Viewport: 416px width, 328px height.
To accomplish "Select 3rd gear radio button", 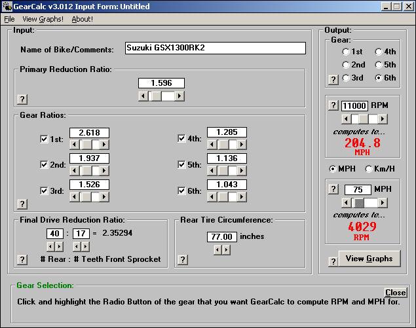I will tap(346, 78).
